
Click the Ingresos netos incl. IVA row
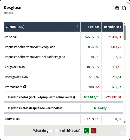tap(63, 97)
